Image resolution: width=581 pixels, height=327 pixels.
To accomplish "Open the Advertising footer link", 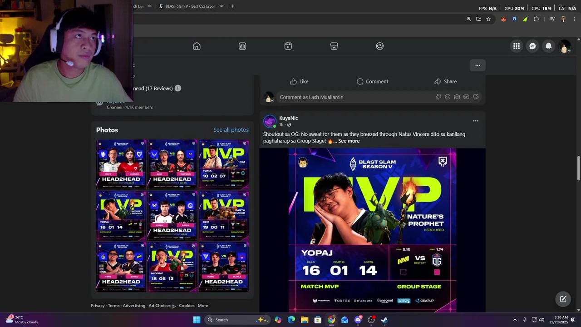I will pos(134,306).
